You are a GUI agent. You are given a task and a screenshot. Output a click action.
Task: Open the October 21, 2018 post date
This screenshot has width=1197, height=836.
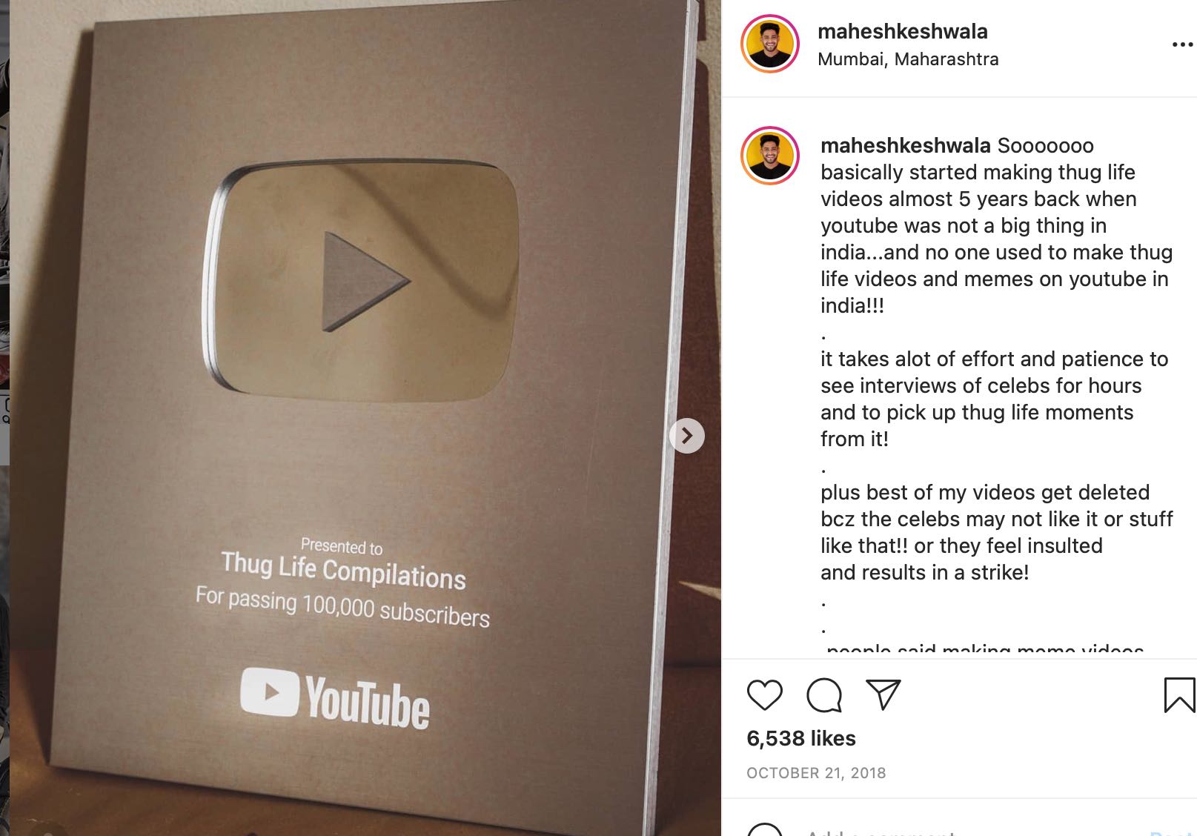click(x=816, y=773)
